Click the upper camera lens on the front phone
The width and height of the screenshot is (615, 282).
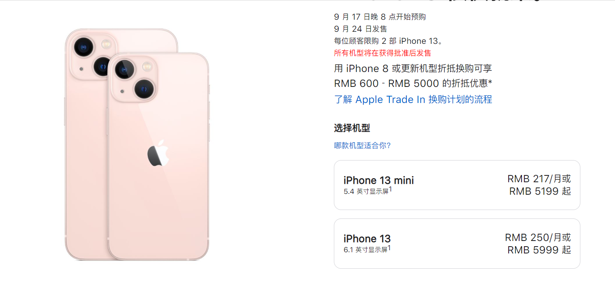pyautogui.click(x=124, y=69)
